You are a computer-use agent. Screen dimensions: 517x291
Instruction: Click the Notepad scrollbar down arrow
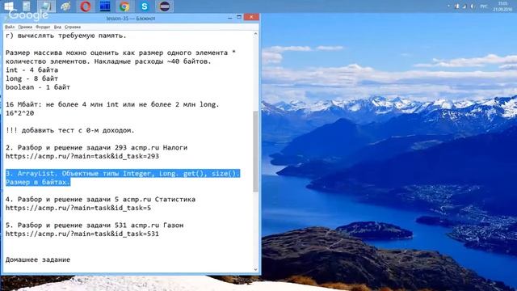pos(255,269)
